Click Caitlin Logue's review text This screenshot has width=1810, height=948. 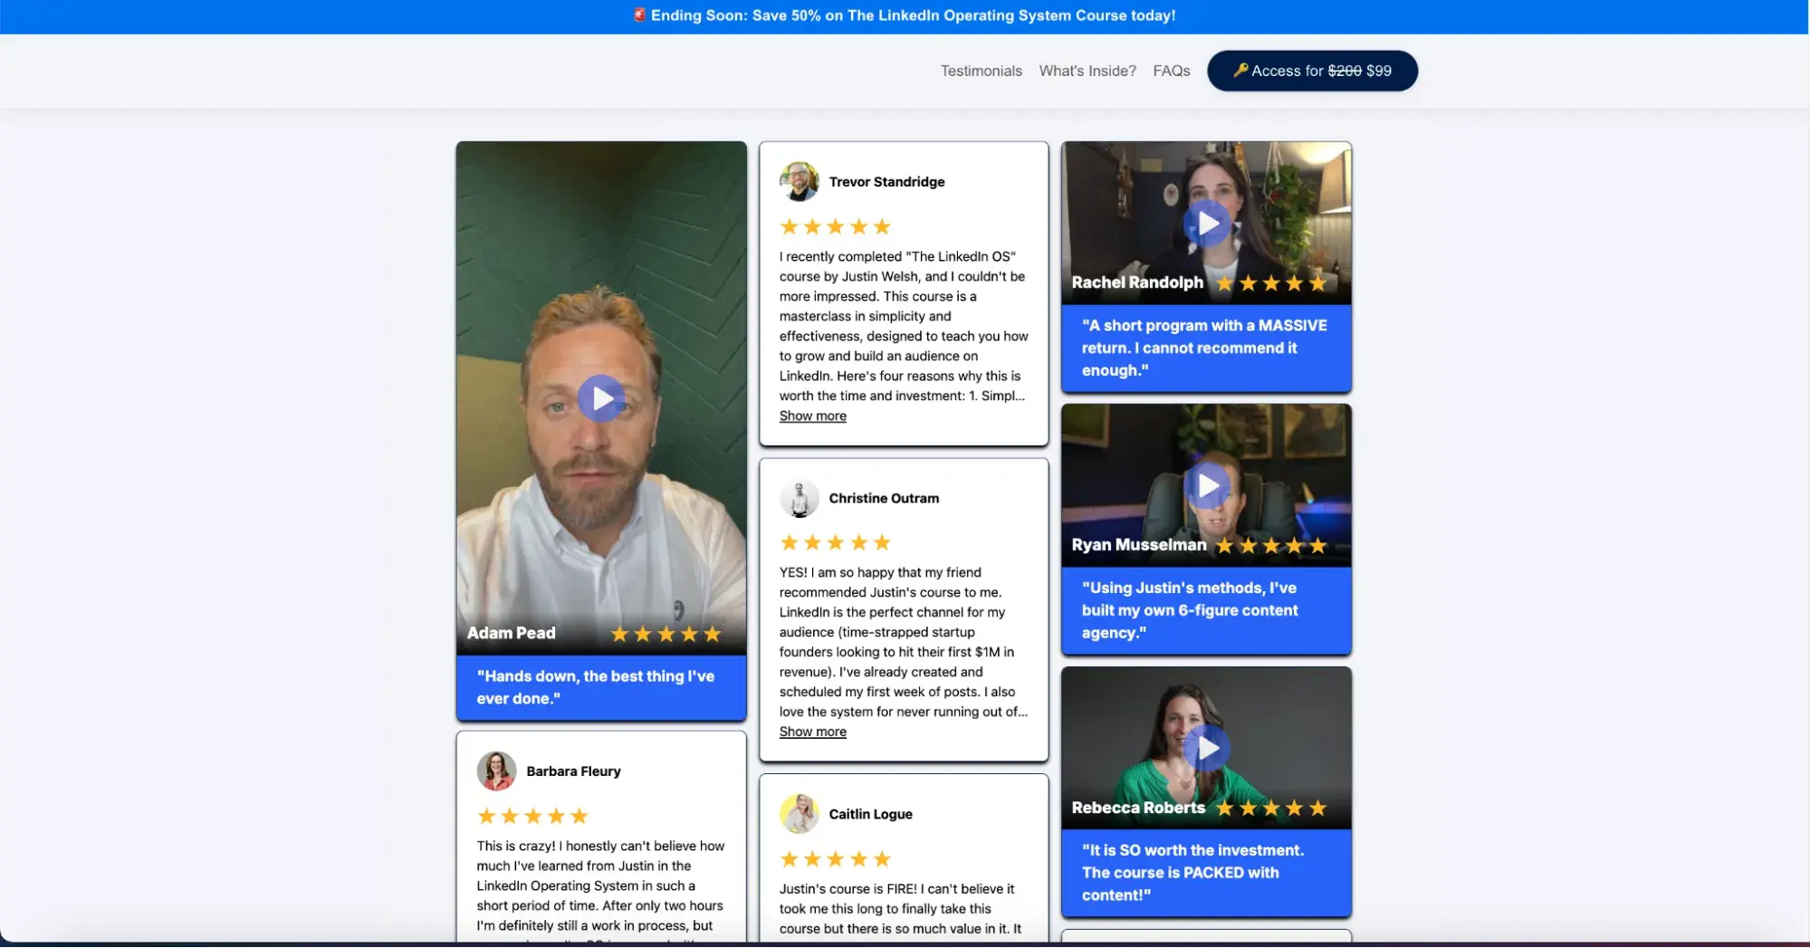pos(900,910)
